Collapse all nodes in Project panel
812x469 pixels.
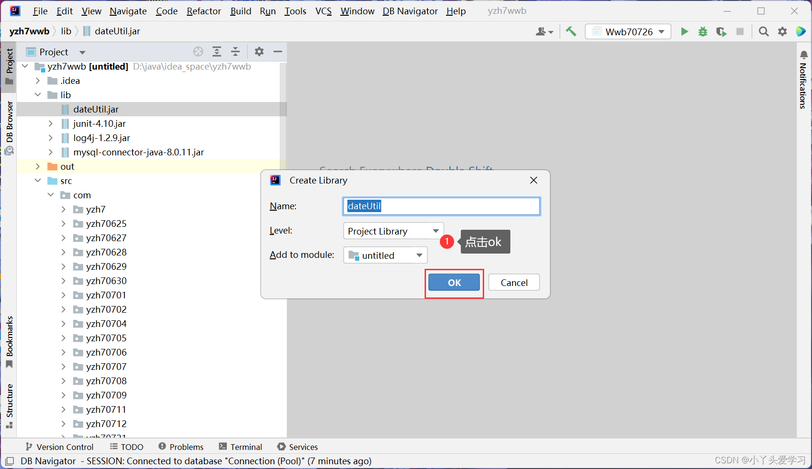[235, 51]
